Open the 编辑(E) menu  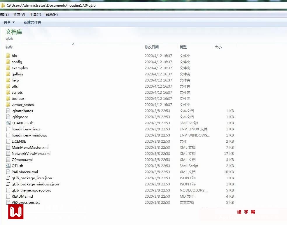click(x=4, y=15)
